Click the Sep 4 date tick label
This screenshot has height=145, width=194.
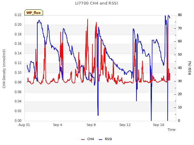[x=58, y=125]
